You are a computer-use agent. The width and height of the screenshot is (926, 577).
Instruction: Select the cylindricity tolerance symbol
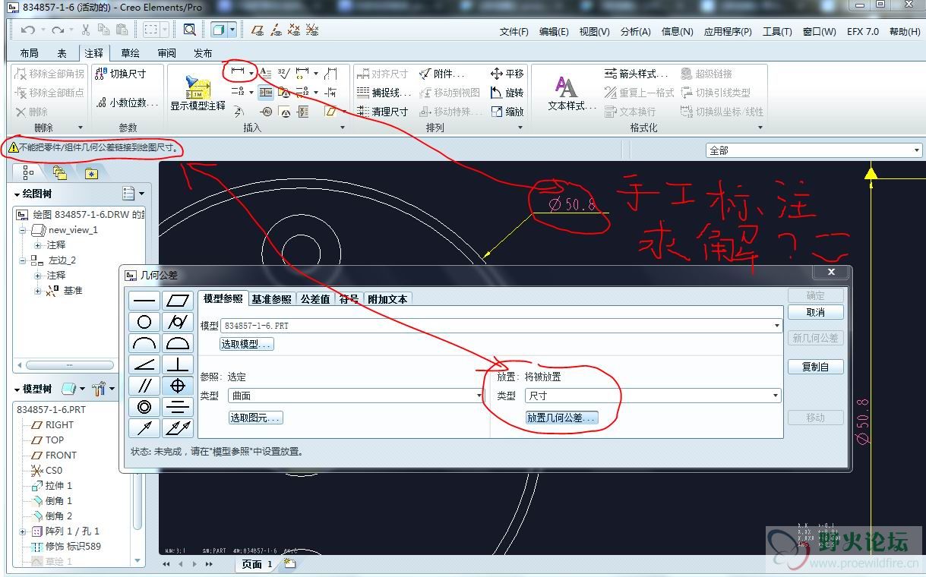point(178,322)
